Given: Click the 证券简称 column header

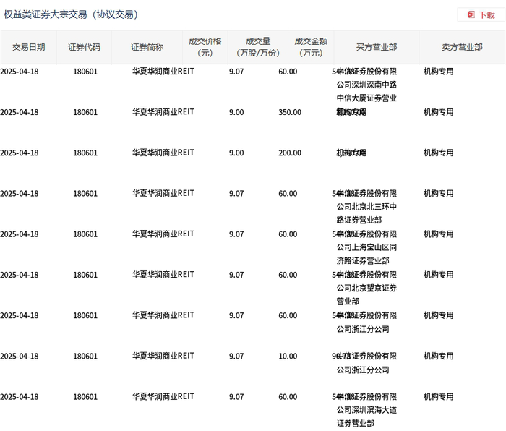Looking at the screenshot, I should (x=147, y=47).
